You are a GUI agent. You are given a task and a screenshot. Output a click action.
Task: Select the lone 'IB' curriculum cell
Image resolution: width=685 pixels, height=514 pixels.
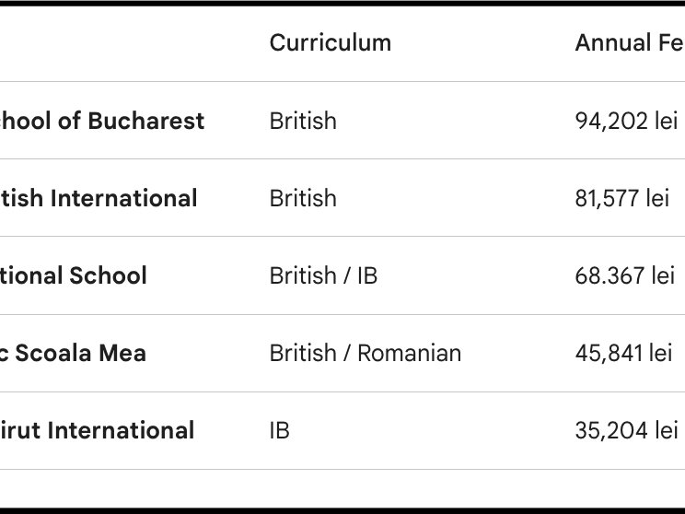pyautogui.click(x=279, y=430)
